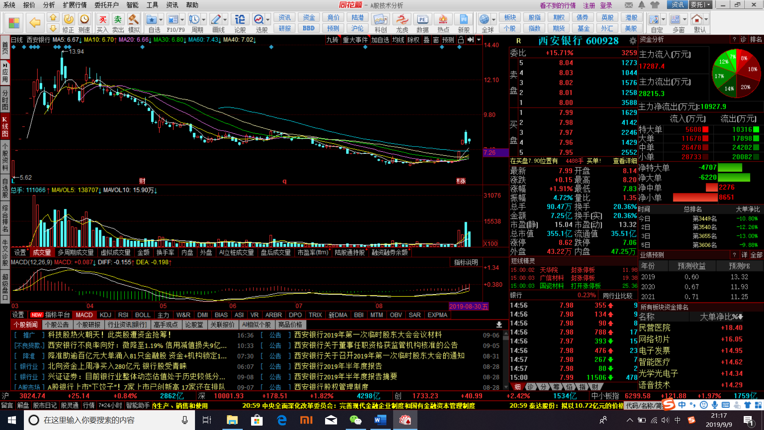Switch to the 换手率 sub-chart tab
Viewport: 764px width, 430px height.
(x=165, y=252)
